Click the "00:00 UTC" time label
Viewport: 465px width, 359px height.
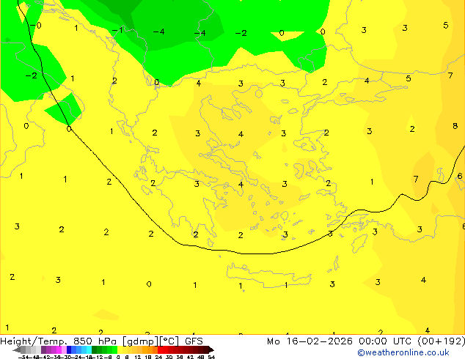click(x=385, y=341)
